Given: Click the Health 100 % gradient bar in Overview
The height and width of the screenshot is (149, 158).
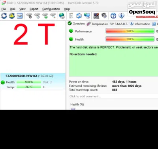Looking at the screenshot, I should 130,39.
